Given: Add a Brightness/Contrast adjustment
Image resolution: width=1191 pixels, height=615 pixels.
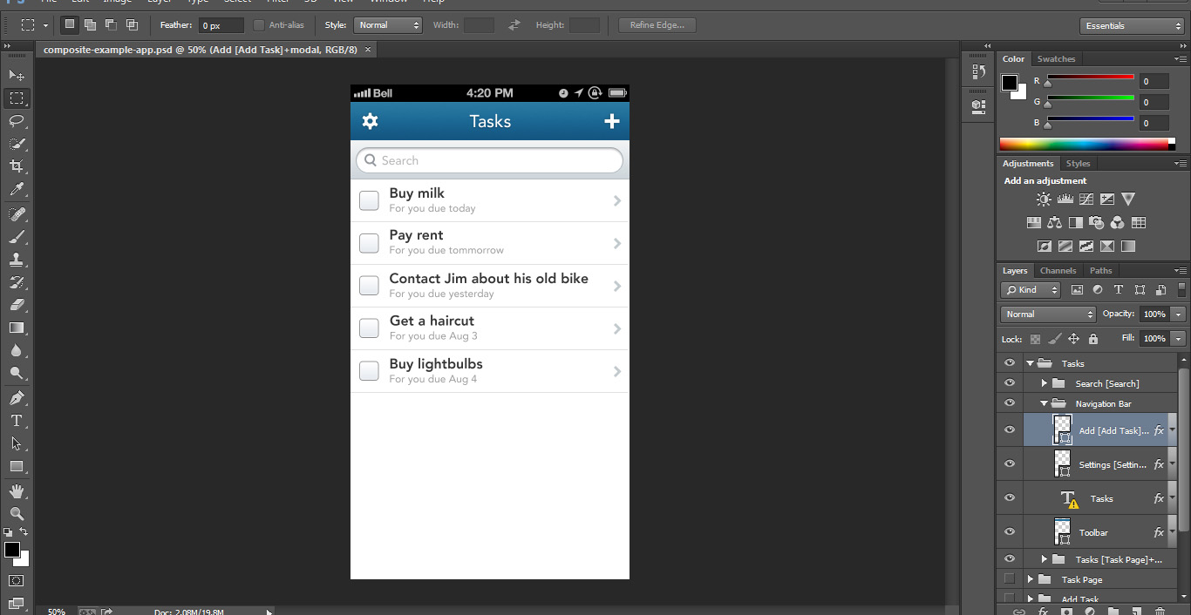Looking at the screenshot, I should point(1043,199).
